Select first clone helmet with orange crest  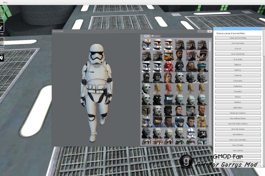[146, 44]
